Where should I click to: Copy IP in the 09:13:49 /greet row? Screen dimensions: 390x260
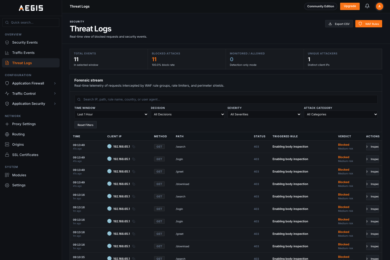(x=134, y=172)
